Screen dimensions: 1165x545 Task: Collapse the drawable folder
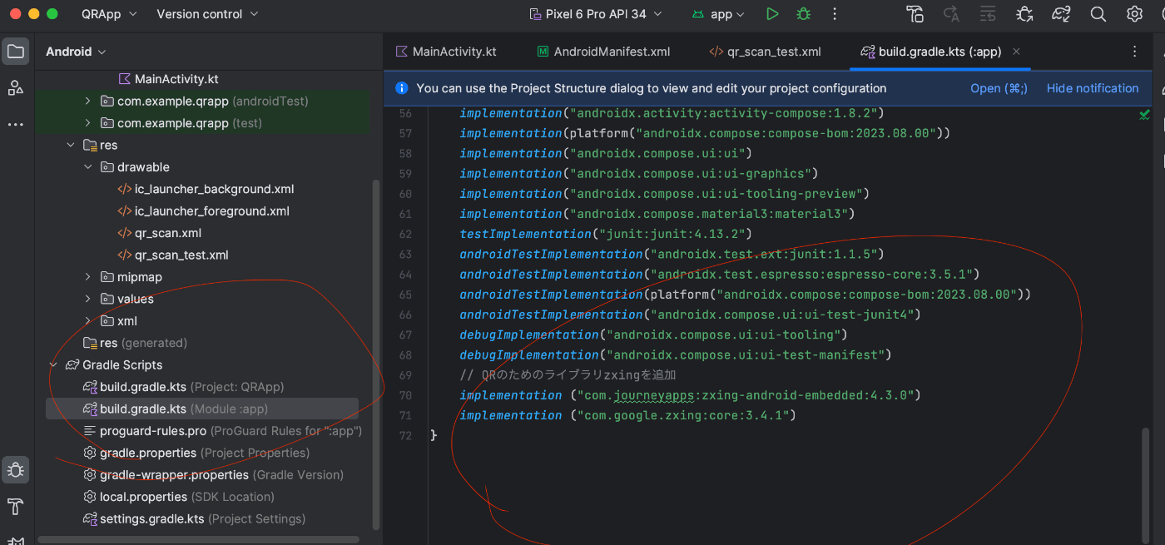pyautogui.click(x=88, y=167)
